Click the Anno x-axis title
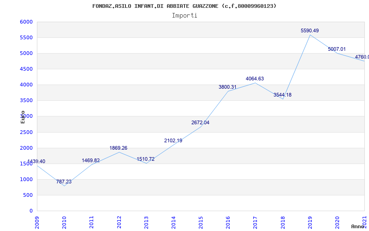The image size is (369, 231). (358, 226)
